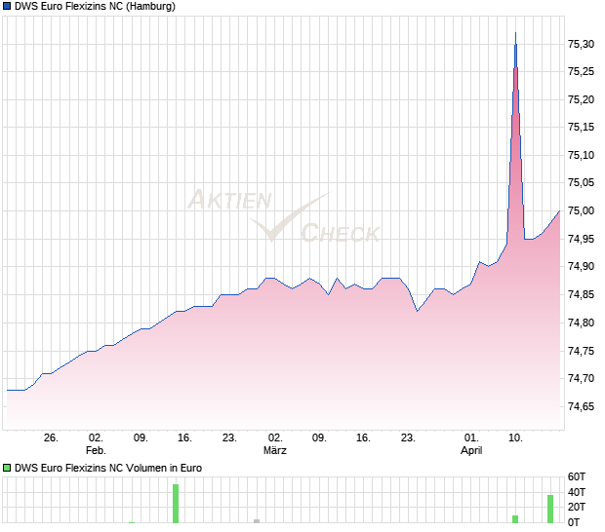Screen dimensions: 605x532
Task: Click the '23.' date label in März
Action: coord(408,438)
